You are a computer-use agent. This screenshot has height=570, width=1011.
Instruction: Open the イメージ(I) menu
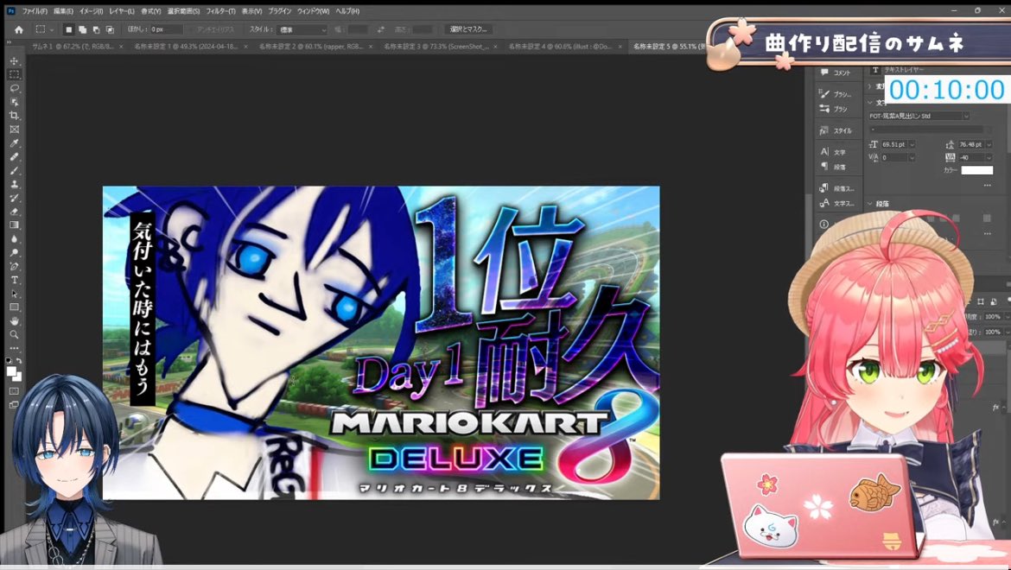(x=91, y=11)
